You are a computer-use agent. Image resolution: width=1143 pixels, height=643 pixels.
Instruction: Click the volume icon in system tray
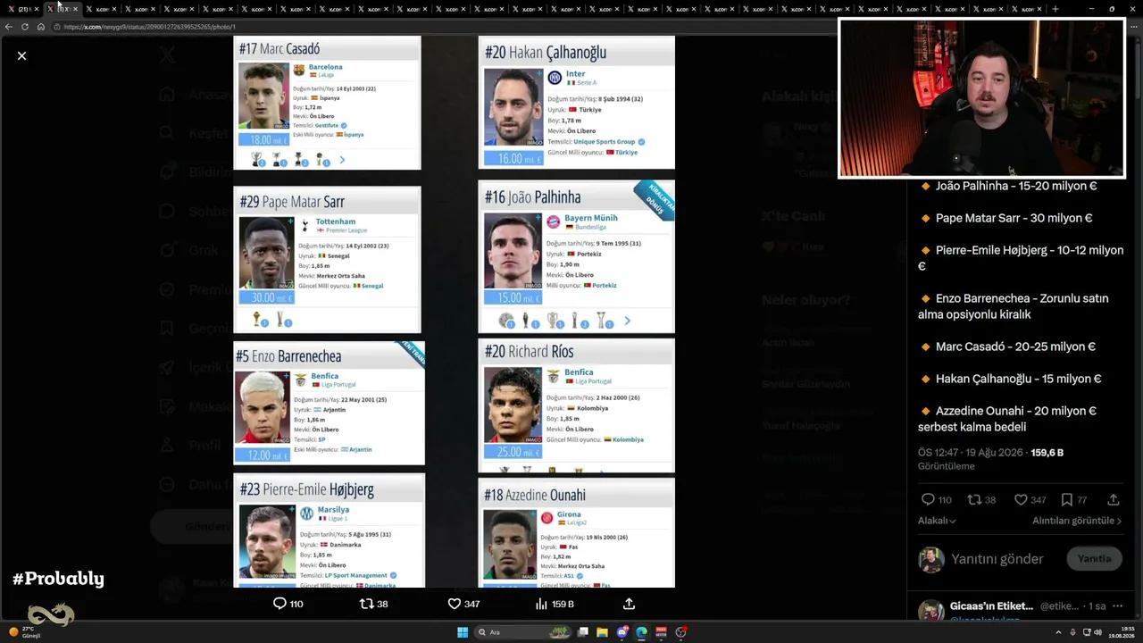[1098, 632]
